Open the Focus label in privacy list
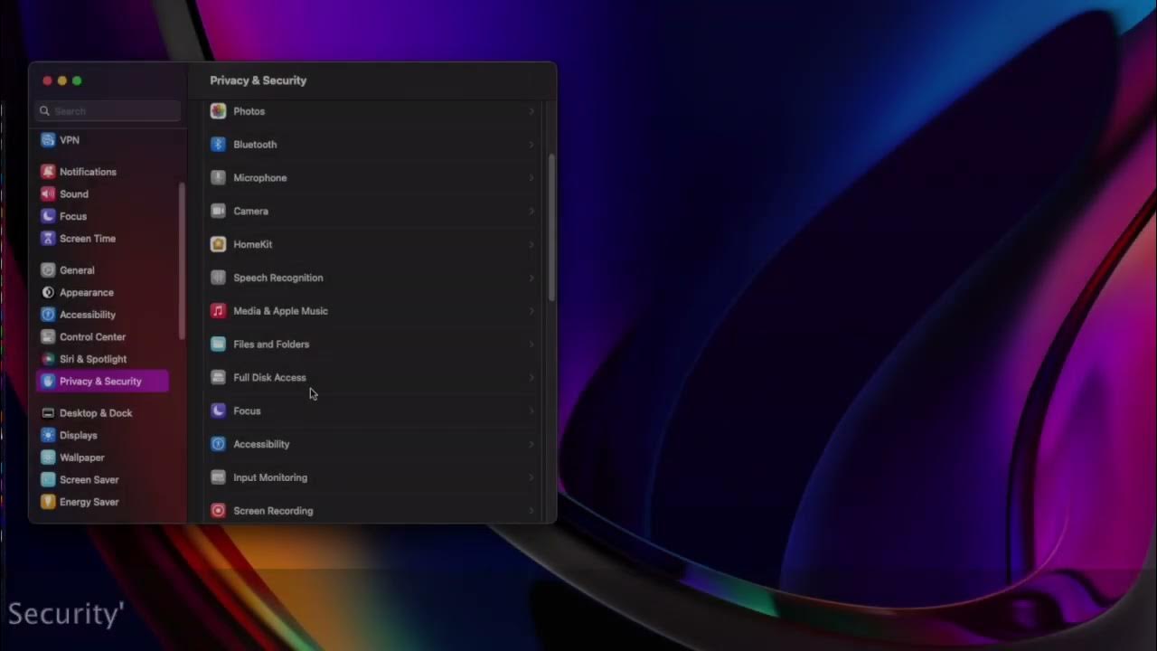This screenshot has height=651, width=1157. tap(247, 410)
